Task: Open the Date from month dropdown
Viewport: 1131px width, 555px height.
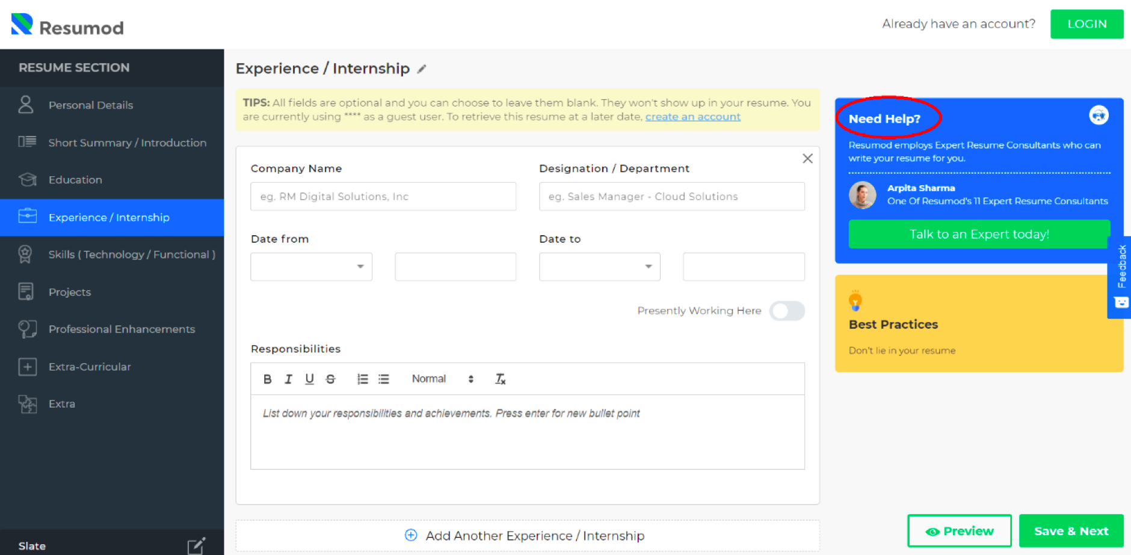Action: pos(311,266)
